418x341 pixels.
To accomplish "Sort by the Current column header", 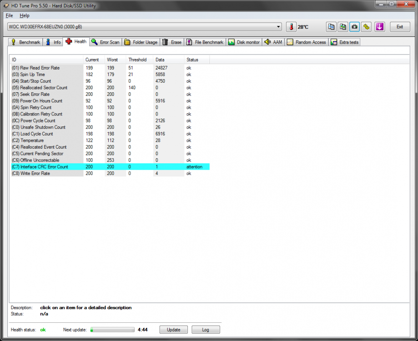I will [x=94, y=60].
